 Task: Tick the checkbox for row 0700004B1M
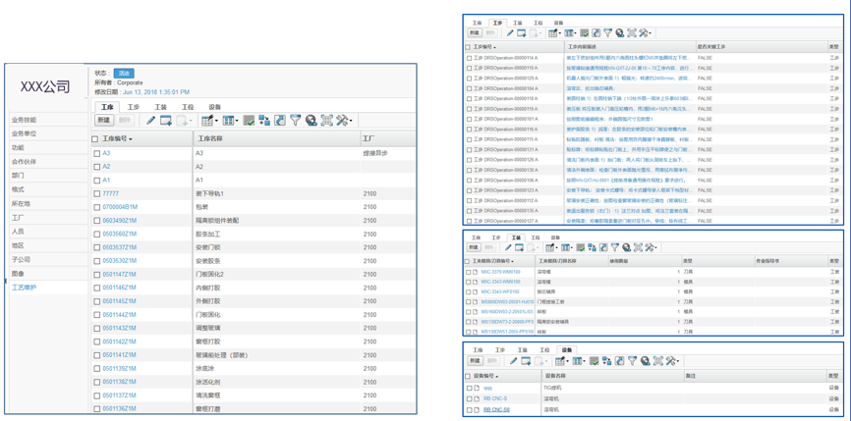[96, 207]
